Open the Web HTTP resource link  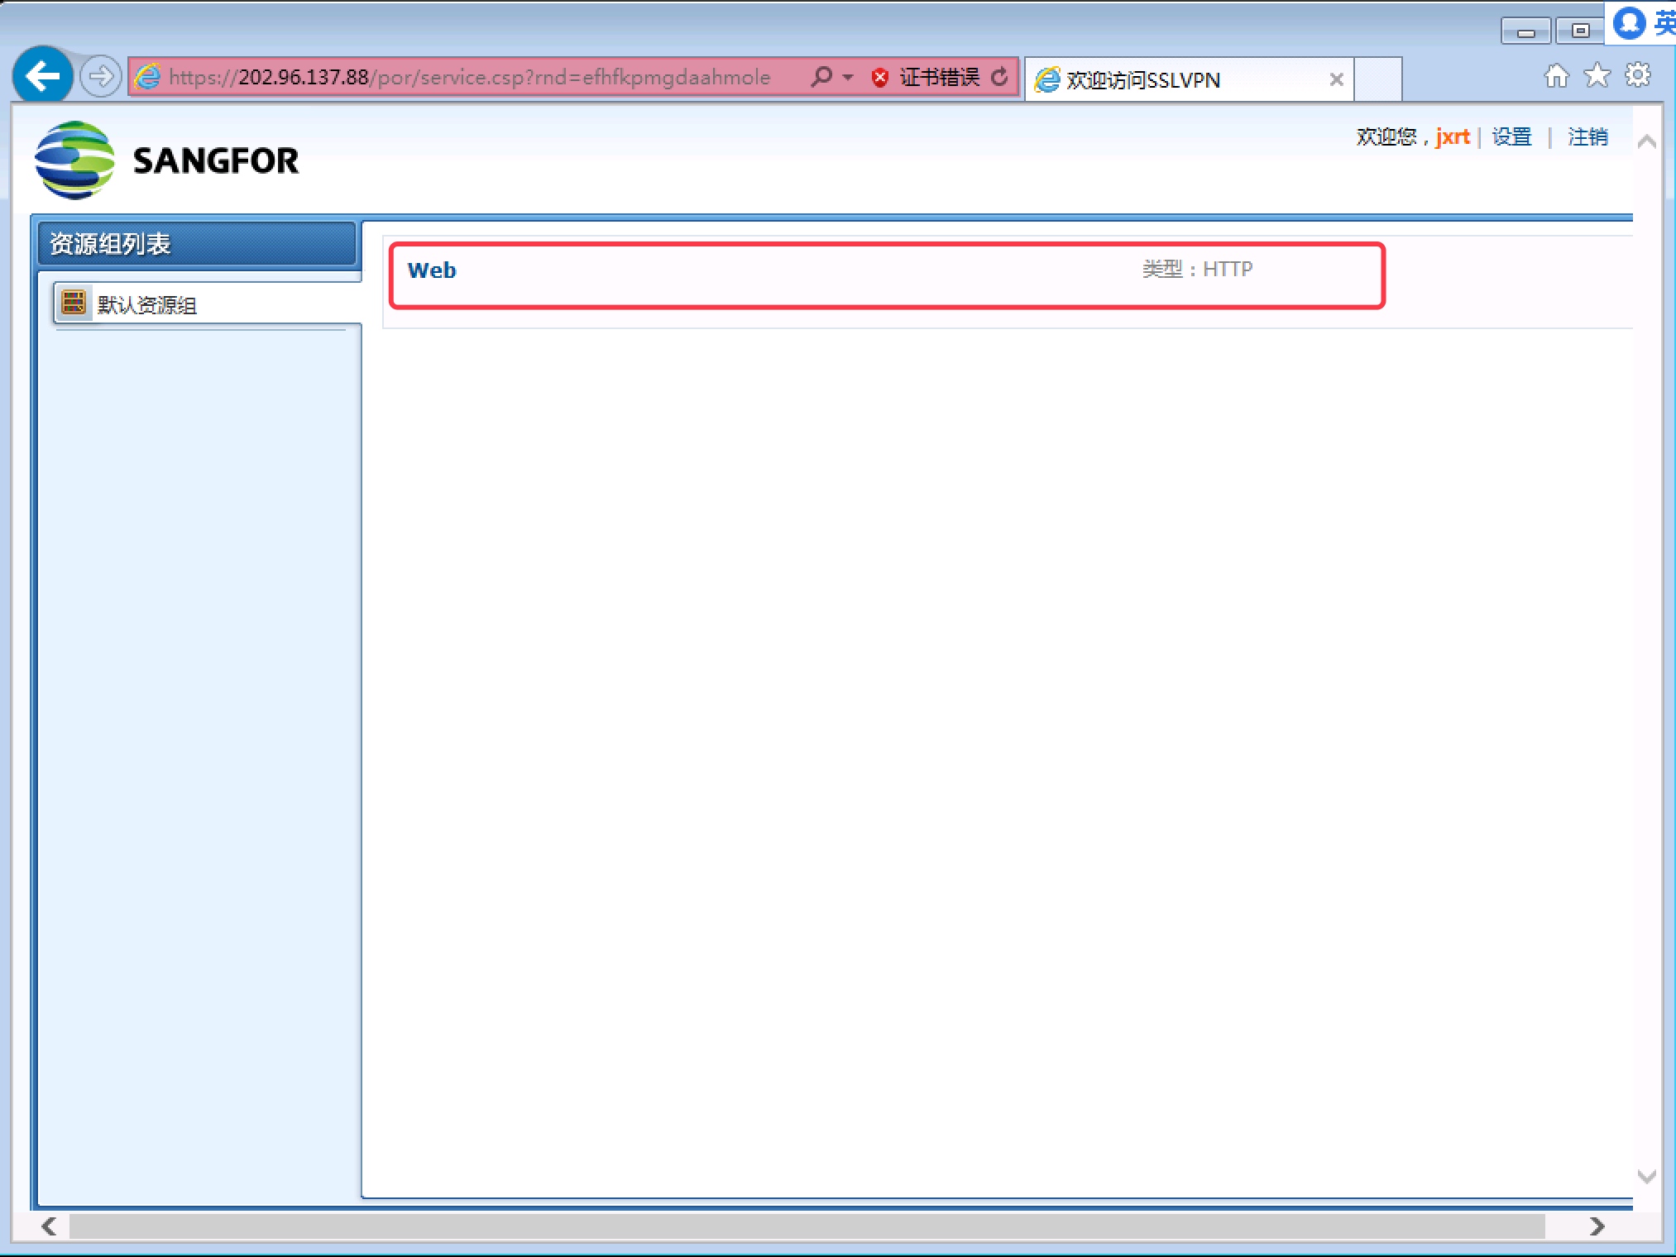(x=432, y=270)
